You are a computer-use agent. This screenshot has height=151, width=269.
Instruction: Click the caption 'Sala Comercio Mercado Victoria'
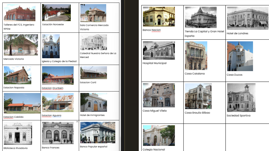pyautogui.click(x=94, y=27)
